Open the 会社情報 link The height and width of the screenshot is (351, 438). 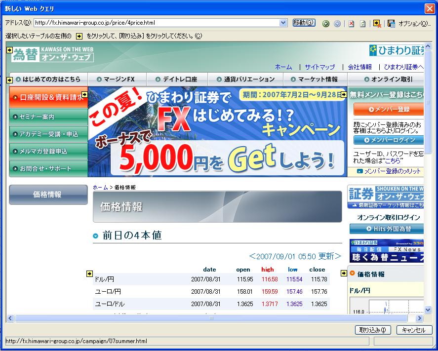(x=360, y=67)
